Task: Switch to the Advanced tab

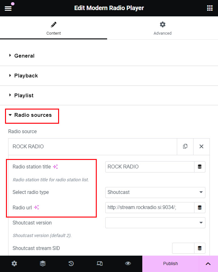Action: 162,28
